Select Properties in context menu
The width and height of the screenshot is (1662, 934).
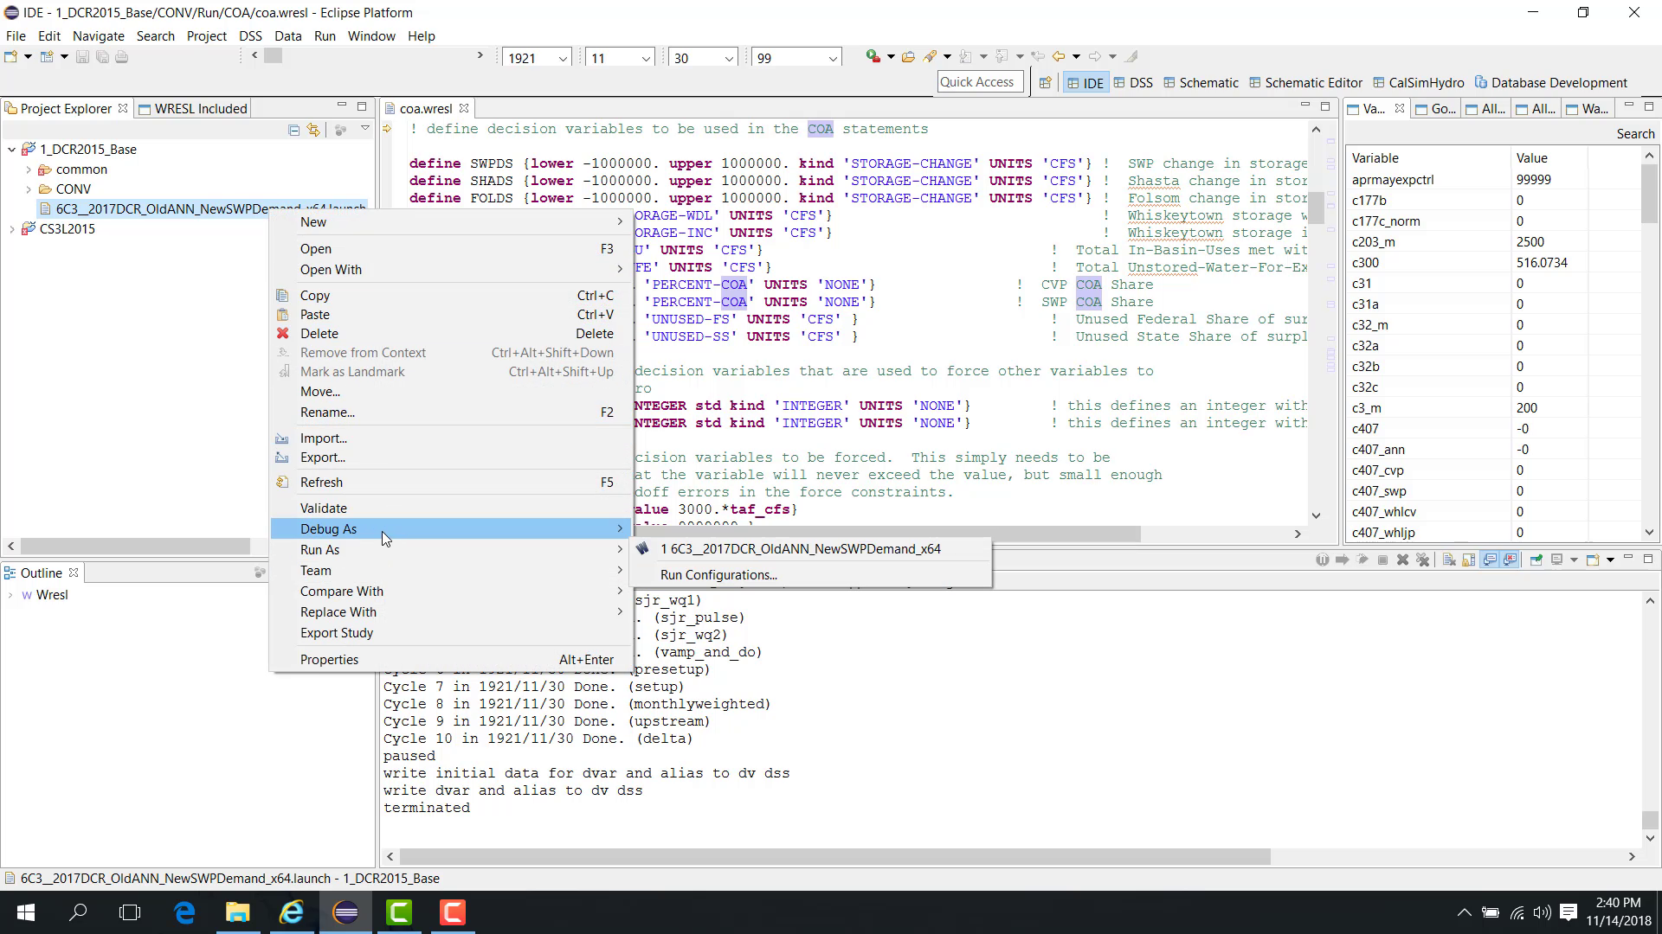coord(451,660)
